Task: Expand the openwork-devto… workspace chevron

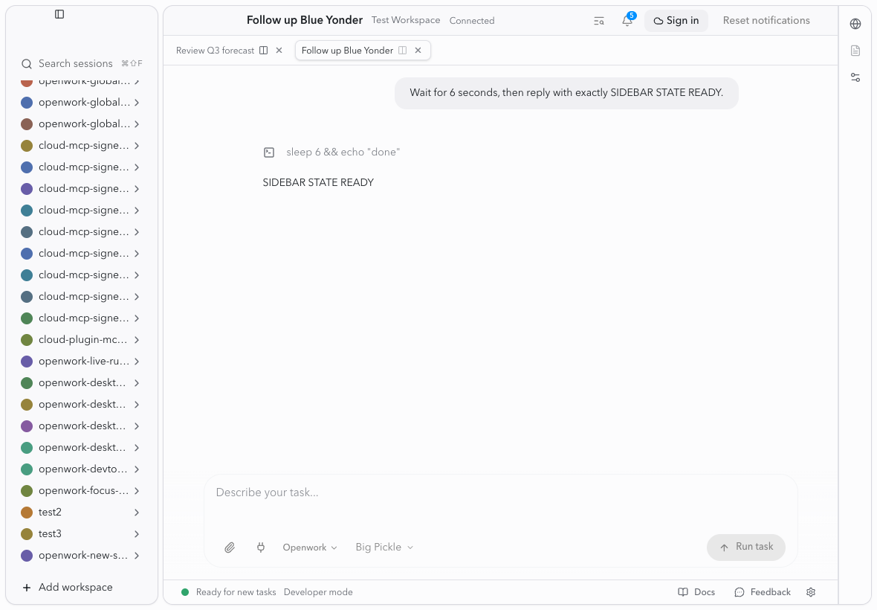Action: click(x=137, y=469)
